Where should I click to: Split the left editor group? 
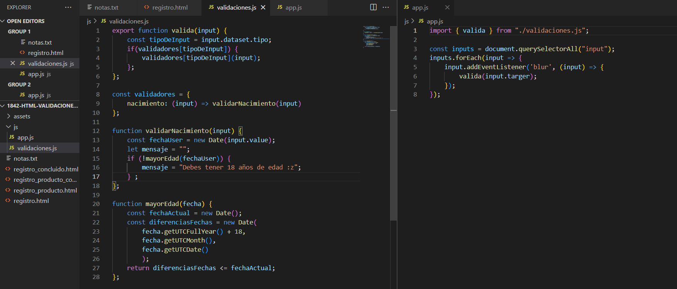point(373,7)
